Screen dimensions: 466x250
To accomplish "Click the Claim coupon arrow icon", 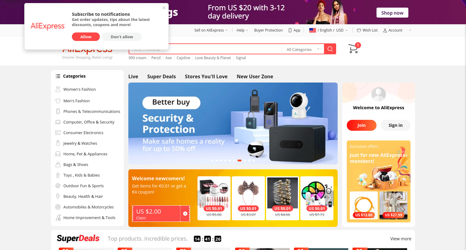I will [185, 214].
